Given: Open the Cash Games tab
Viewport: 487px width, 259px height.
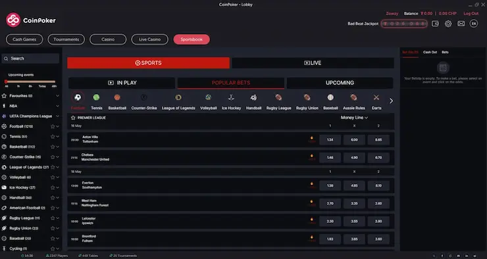Looking at the screenshot, I should [x=24, y=39].
